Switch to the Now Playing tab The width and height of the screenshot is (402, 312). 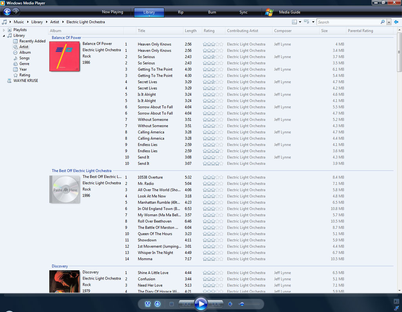point(112,12)
